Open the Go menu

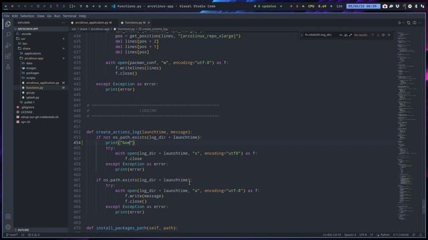[x=49, y=16]
